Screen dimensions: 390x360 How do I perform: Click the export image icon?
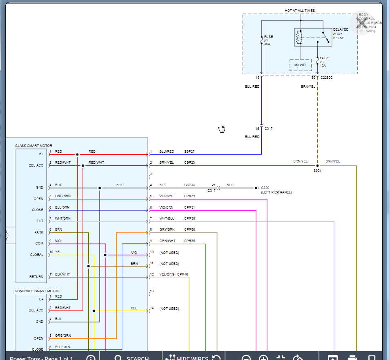click(333, 358)
